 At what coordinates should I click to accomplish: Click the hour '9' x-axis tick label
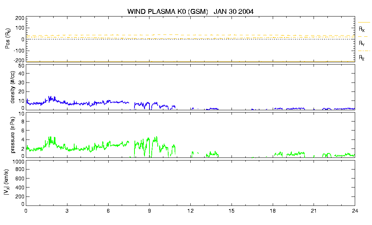149,211
